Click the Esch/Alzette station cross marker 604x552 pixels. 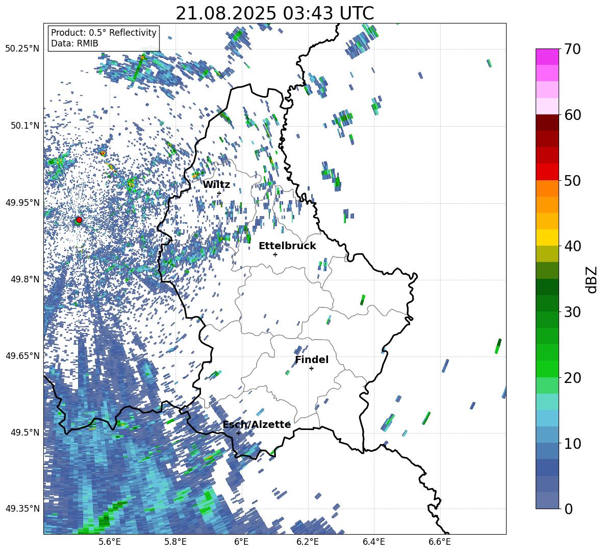pyautogui.click(x=238, y=433)
